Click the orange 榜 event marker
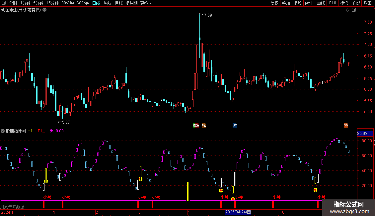This screenshot has height=216, width=375. (204, 126)
